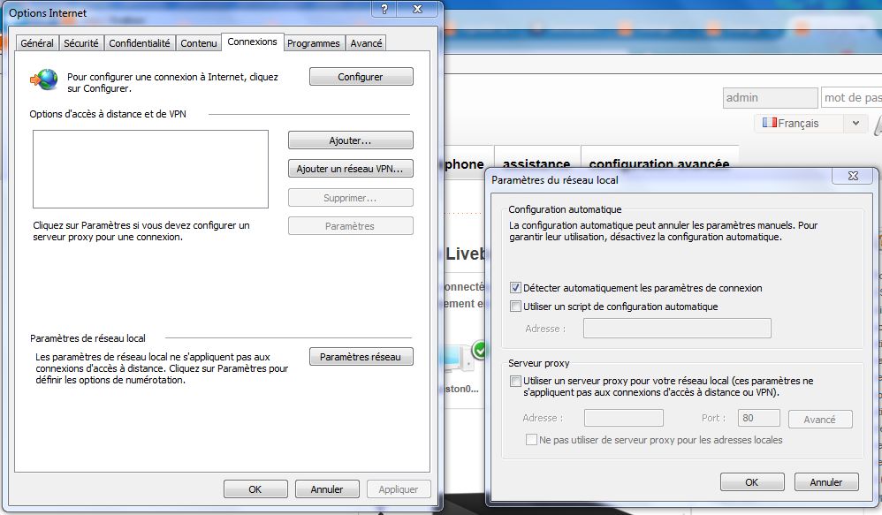This screenshot has height=515, width=882.
Task: Click the greyed Appliquer button
Action: 399,489
